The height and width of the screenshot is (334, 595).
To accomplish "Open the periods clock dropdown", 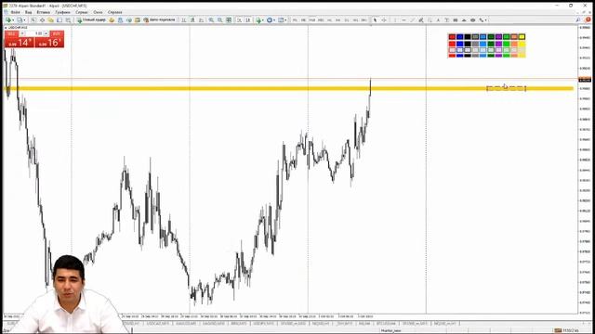I will (x=271, y=20).
